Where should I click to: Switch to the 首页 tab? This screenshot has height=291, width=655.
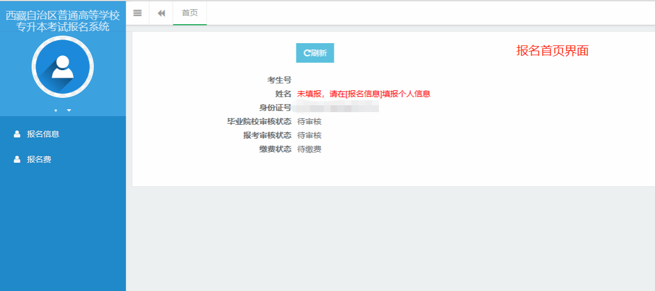click(190, 13)
